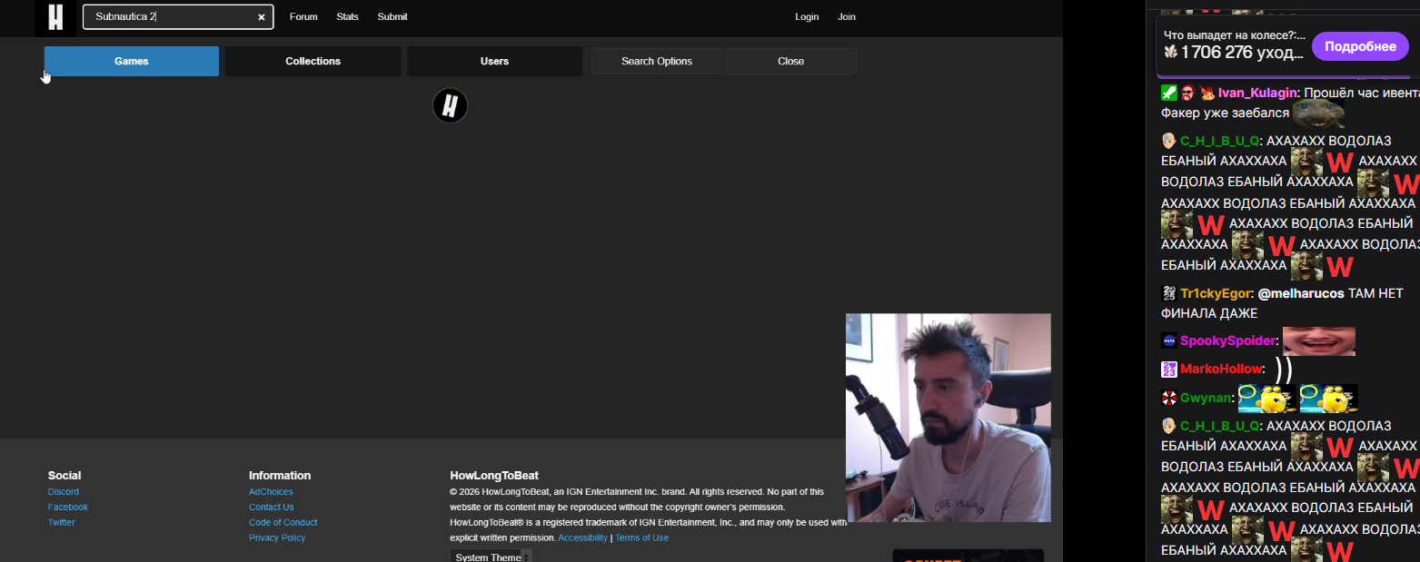Open Search Options
This screenshot has height=562, width=1420.
click(x=657, y=61)
